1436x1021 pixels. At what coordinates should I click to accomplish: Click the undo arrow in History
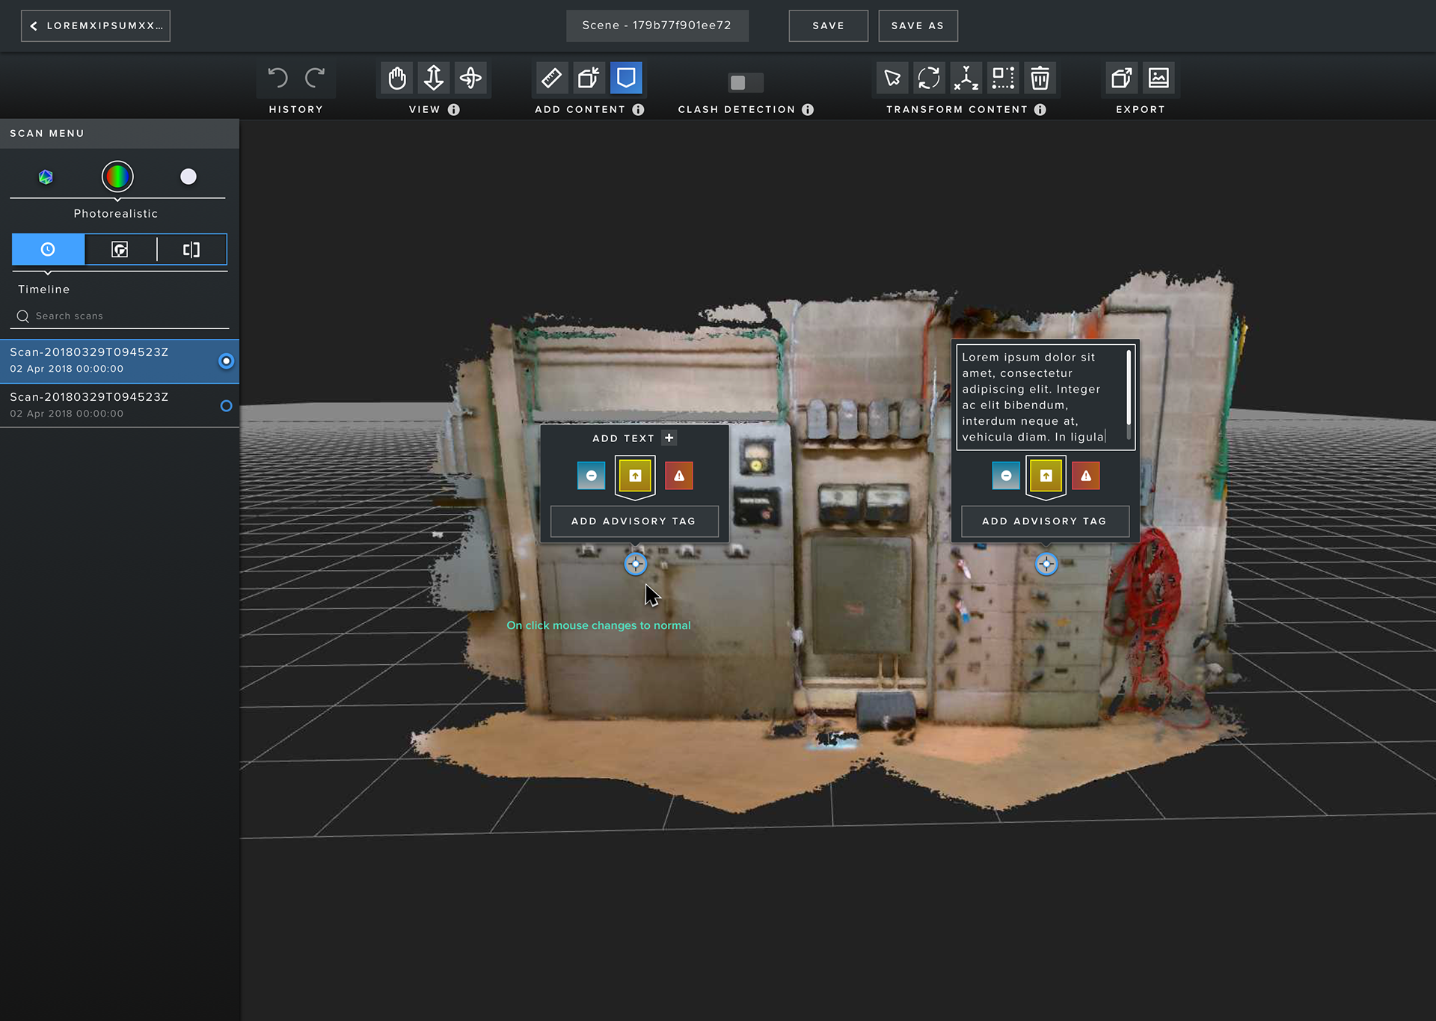point(277,78)
